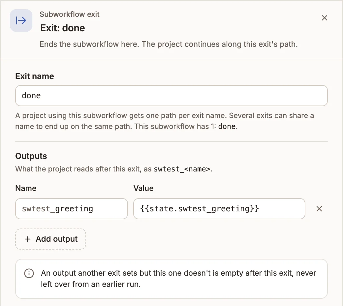Click the info icon in the notice box
The height and width of the screenshot is (306, 343).
point(29,273)
